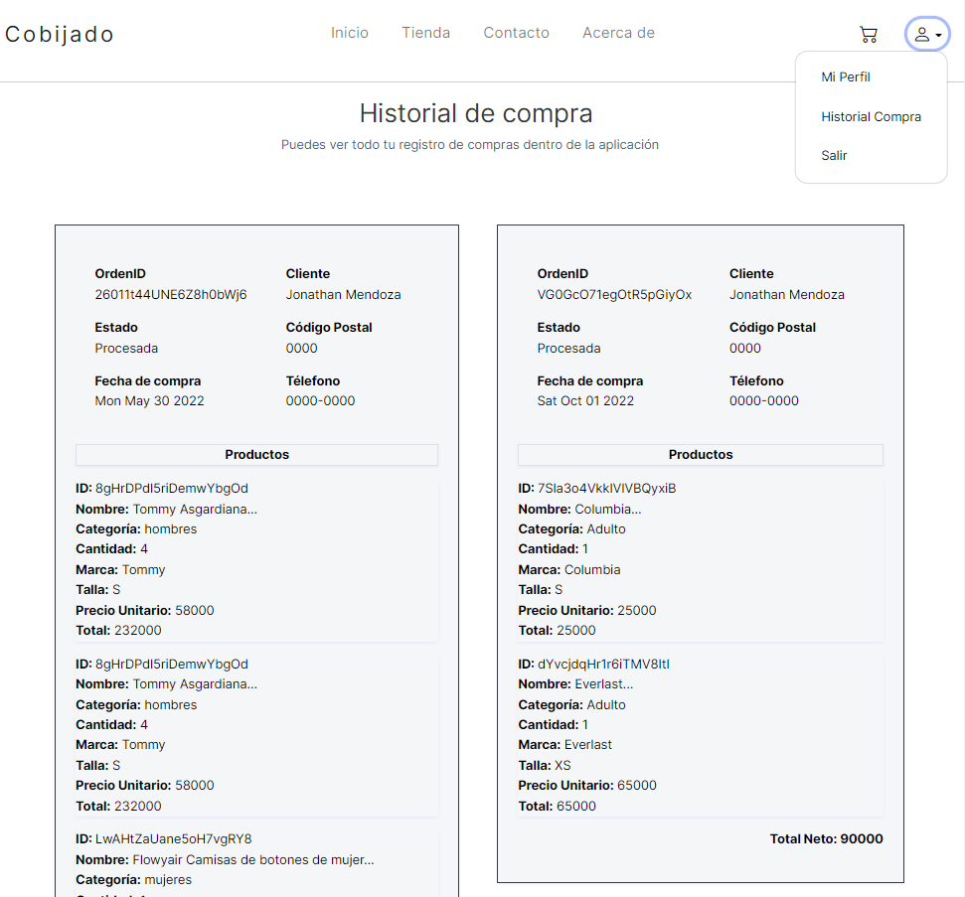Open the shopping cart icon
Screen dimensions: 965x897
tap(869, 34)
